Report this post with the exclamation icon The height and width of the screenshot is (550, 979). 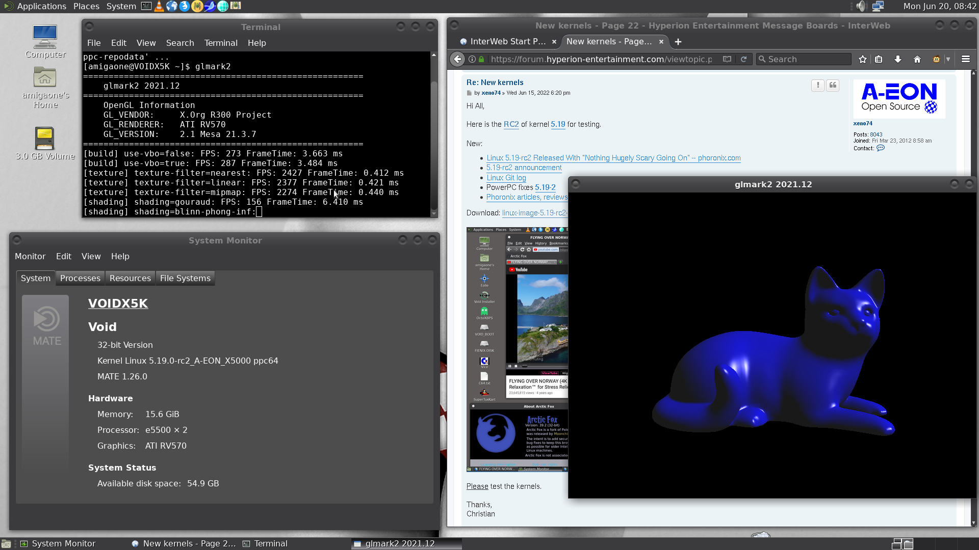[818, 86]
